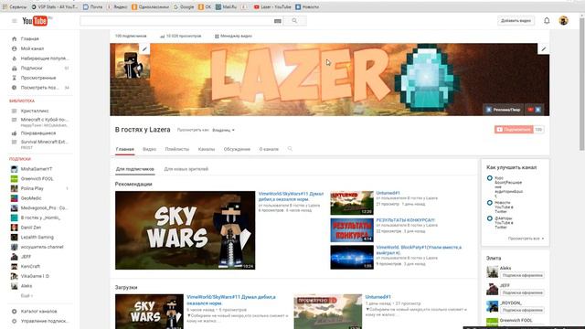Image resolution: width=585 pixels, height=329 pixels.
Task: Select Для новых зрителей view tab
Action: 186,169
